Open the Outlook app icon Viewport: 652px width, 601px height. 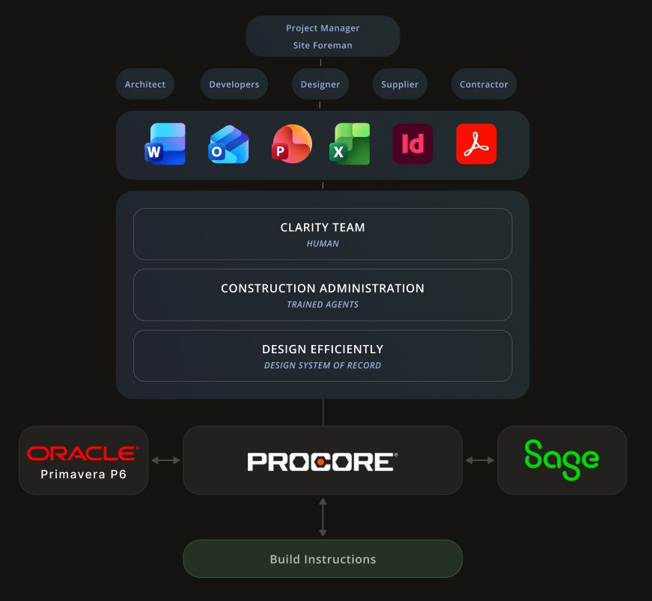coord(228,144)
